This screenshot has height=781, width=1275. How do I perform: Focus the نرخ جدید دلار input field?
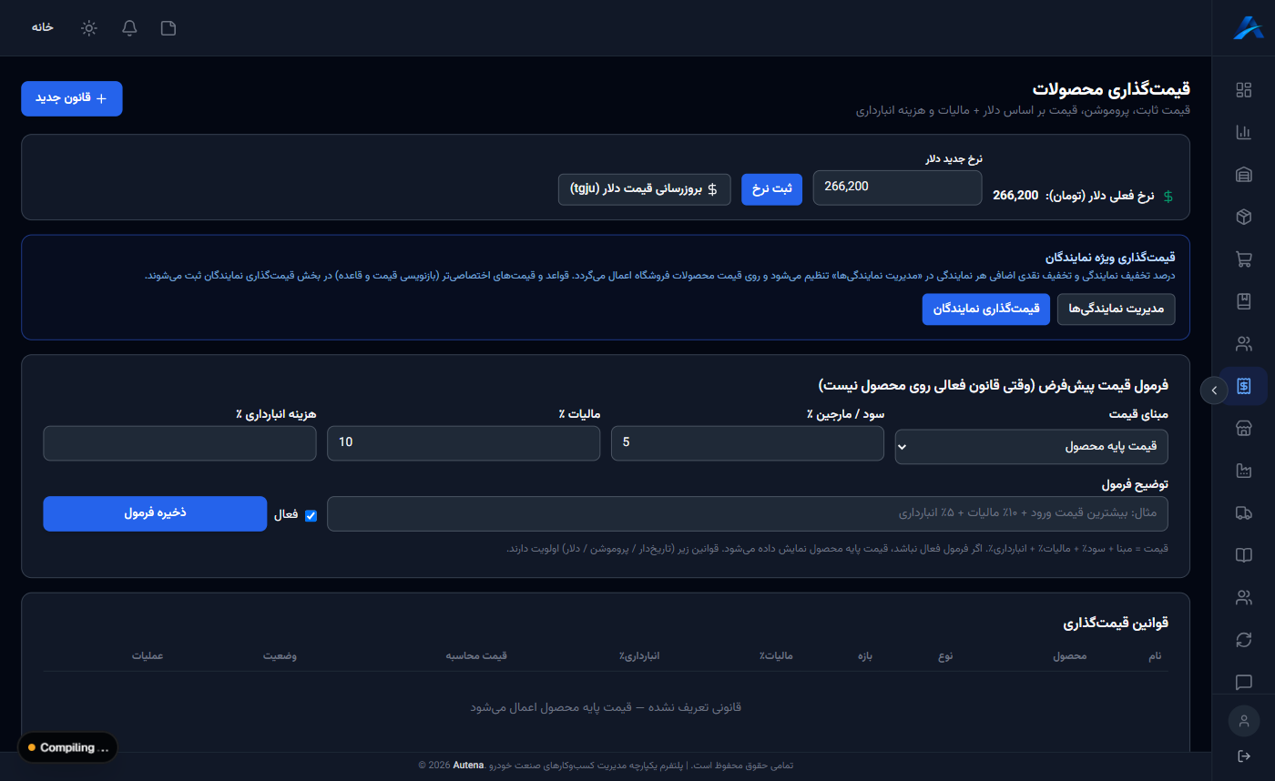coord(898,187)
